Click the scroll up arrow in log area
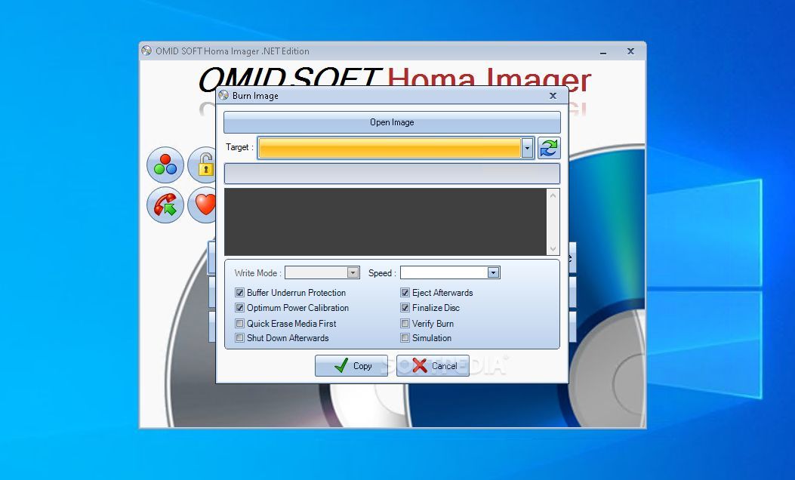Viewport: 795px width, 480px height. point(553,195)
